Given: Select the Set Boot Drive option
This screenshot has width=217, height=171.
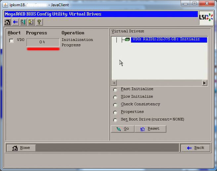Looking at the screenshot, I should [x=115, y=120].
